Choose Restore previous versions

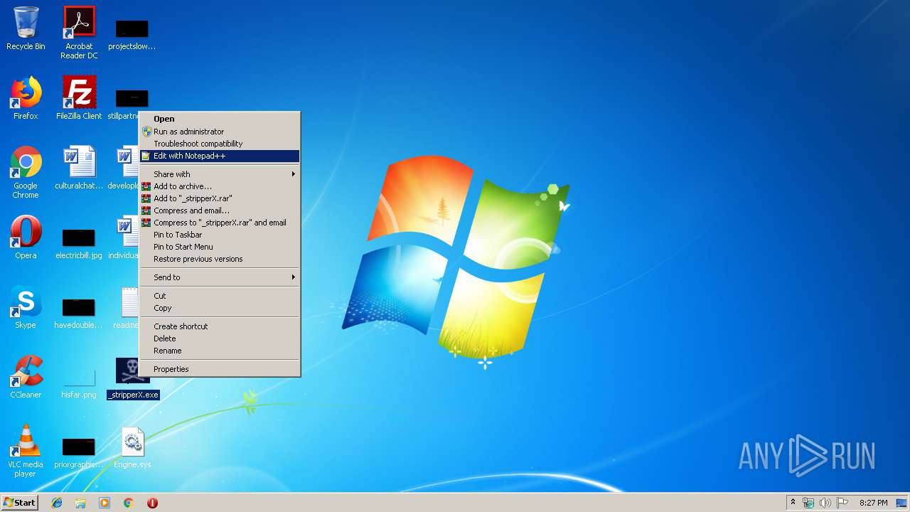pos(219,259)
